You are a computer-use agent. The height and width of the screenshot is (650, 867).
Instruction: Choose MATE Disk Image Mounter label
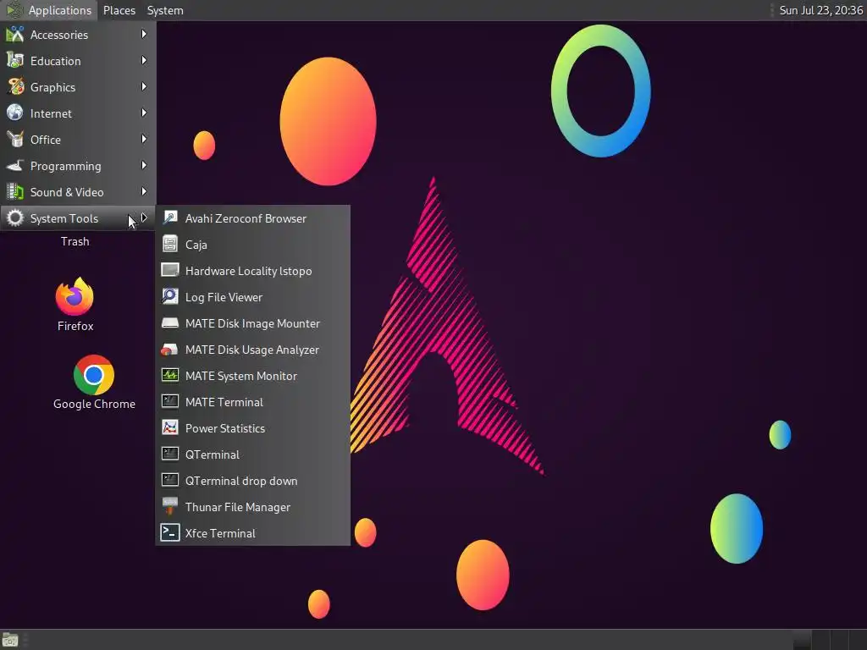(x=252, y=323)
